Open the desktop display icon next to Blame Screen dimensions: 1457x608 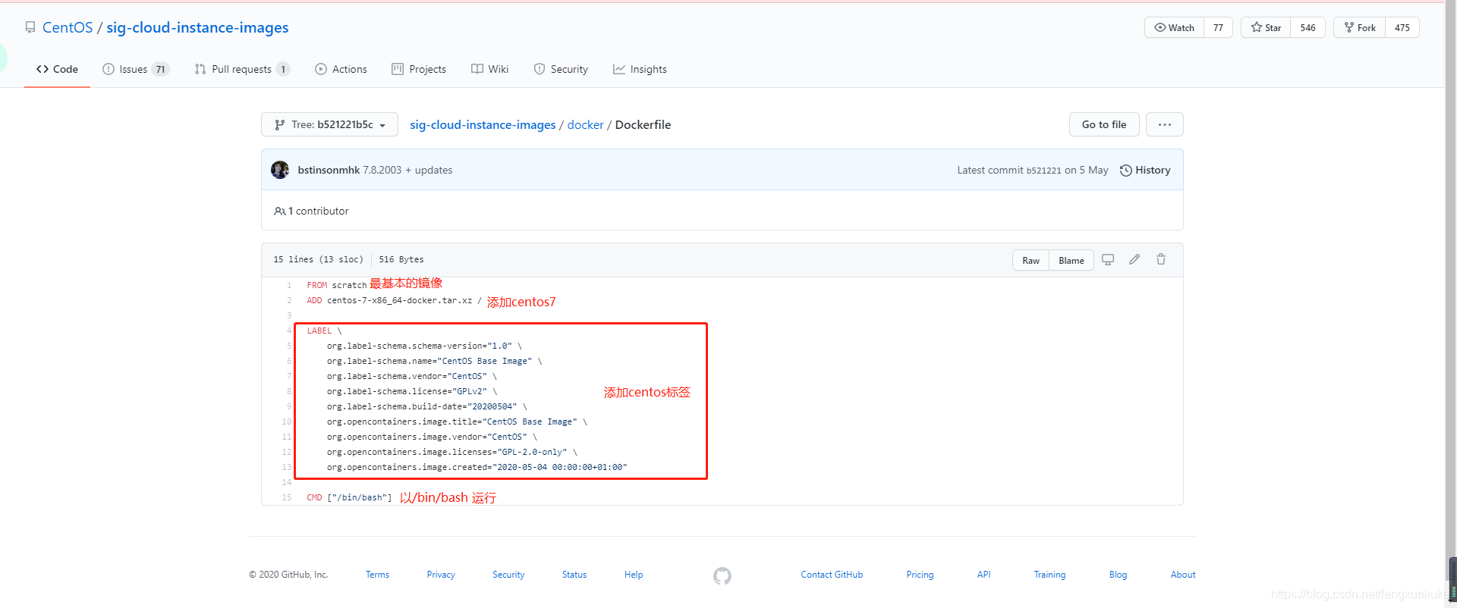pos(1108,259)
